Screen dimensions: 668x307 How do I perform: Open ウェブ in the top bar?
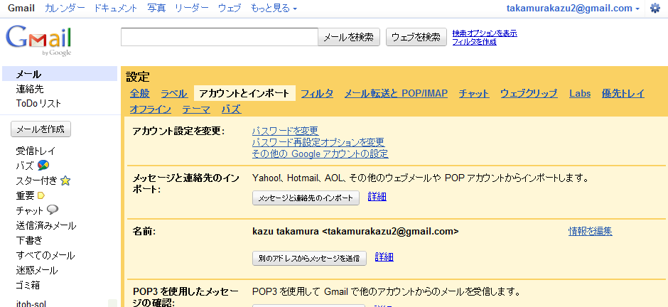[230, 8]
